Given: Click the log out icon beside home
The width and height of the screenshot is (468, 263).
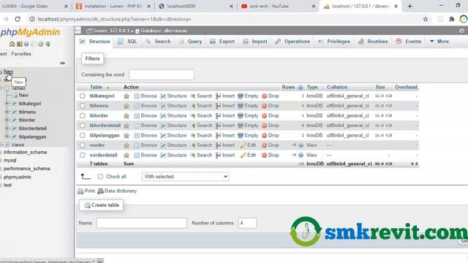Looking at the screenshot, I should click(x=20, y=44).
